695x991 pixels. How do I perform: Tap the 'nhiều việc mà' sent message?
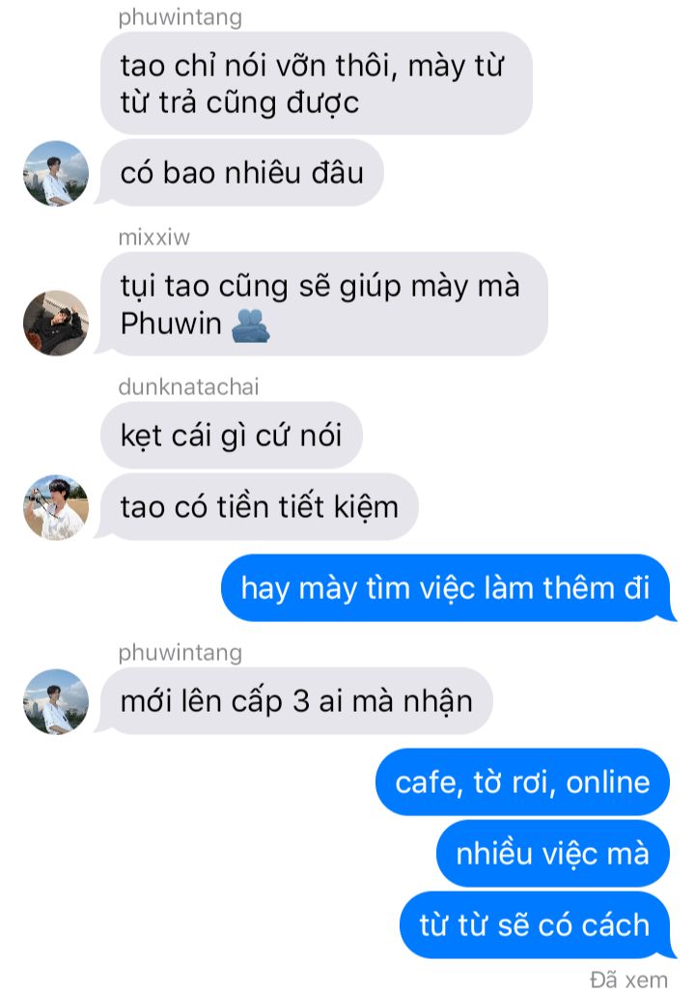pos(553,854)
